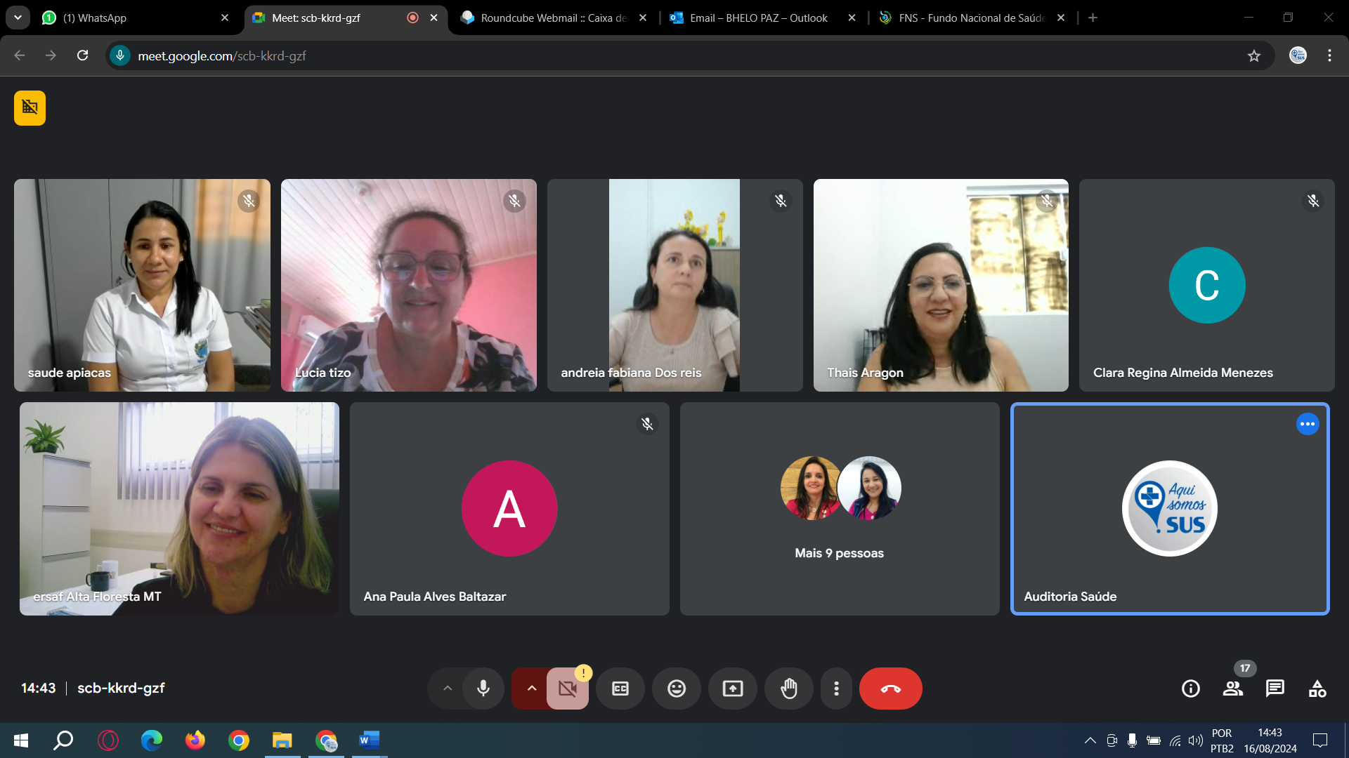
Task: Switch to FNS Fundo Nacional de Saúde tab
Action: pos(972,18)
